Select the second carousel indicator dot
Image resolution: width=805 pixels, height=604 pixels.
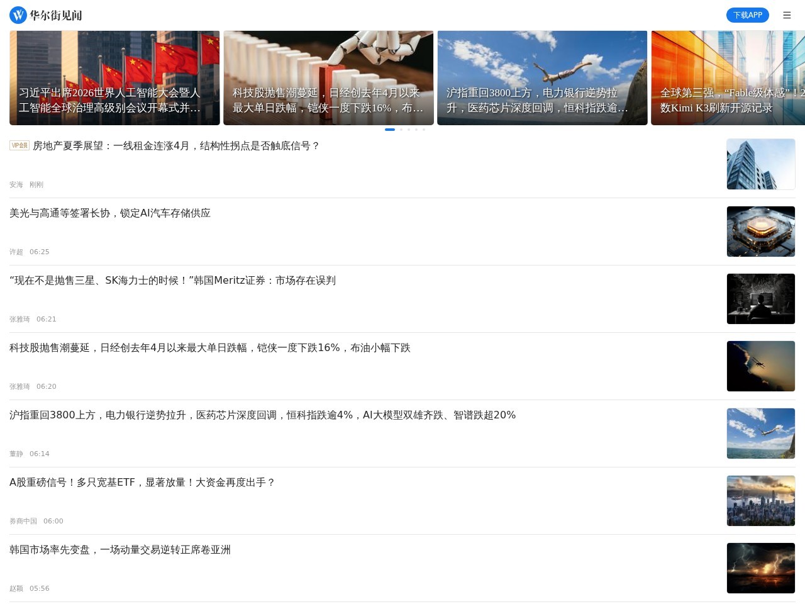pyautogui.click(x=401, y=130)
